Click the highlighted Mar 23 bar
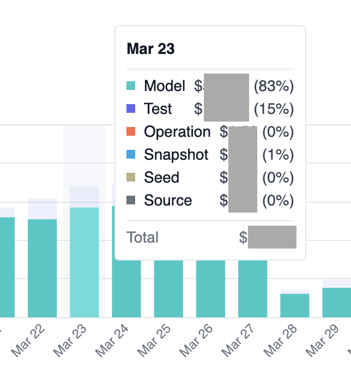 point(84,262)
